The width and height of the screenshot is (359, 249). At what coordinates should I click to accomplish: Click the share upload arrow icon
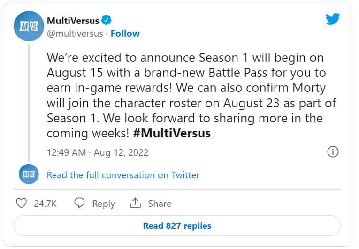point(135,203)
